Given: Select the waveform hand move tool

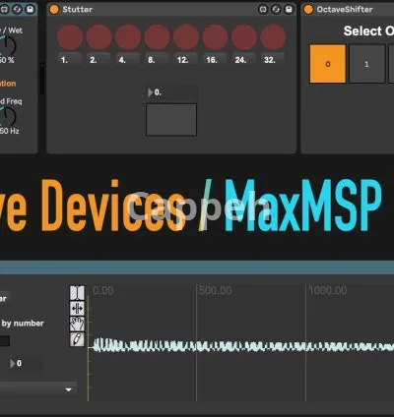Looking at the screenshot, I should [77, 324].
